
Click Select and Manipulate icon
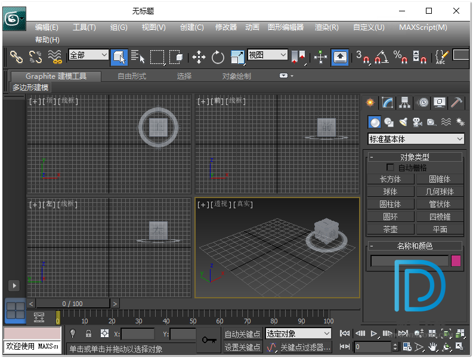320,57
